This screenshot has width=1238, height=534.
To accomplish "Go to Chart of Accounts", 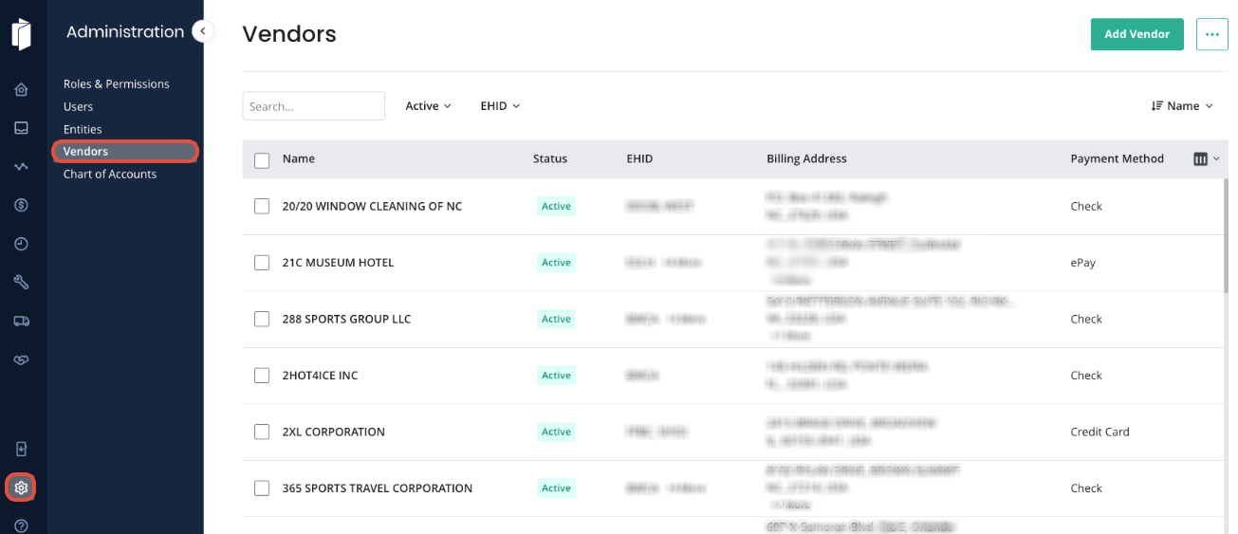I will (110, 174).
